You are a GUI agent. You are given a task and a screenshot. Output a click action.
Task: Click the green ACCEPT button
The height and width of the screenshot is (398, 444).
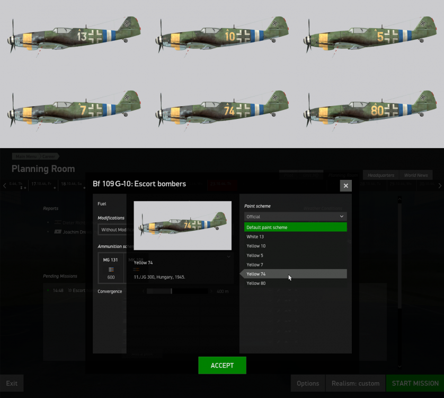[x=222, y=365]
